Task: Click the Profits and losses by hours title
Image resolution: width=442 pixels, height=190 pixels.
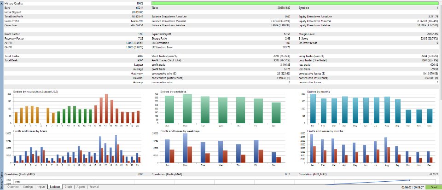Action: [30, 132]
